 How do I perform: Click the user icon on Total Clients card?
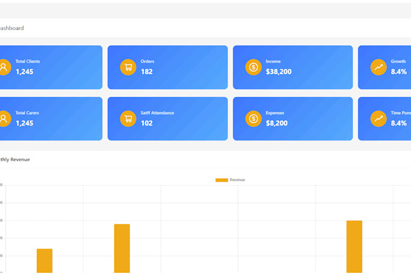pos(5,67)
